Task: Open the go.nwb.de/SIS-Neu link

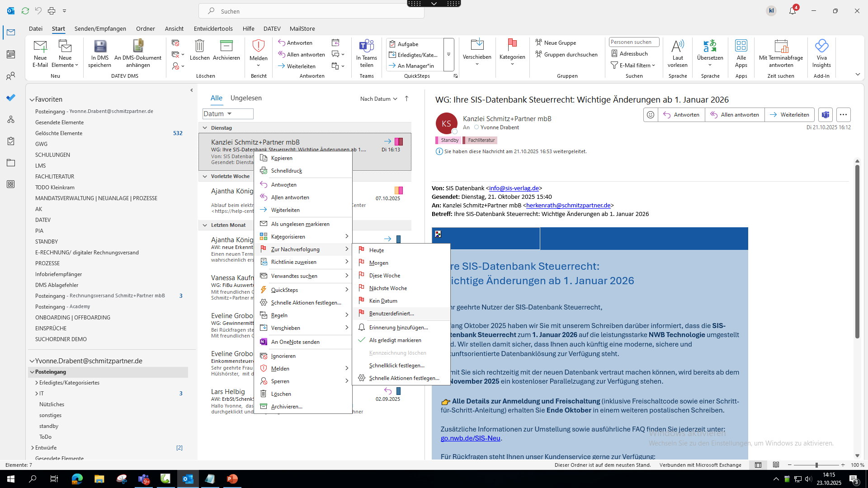Action: [x=471, y=438]
